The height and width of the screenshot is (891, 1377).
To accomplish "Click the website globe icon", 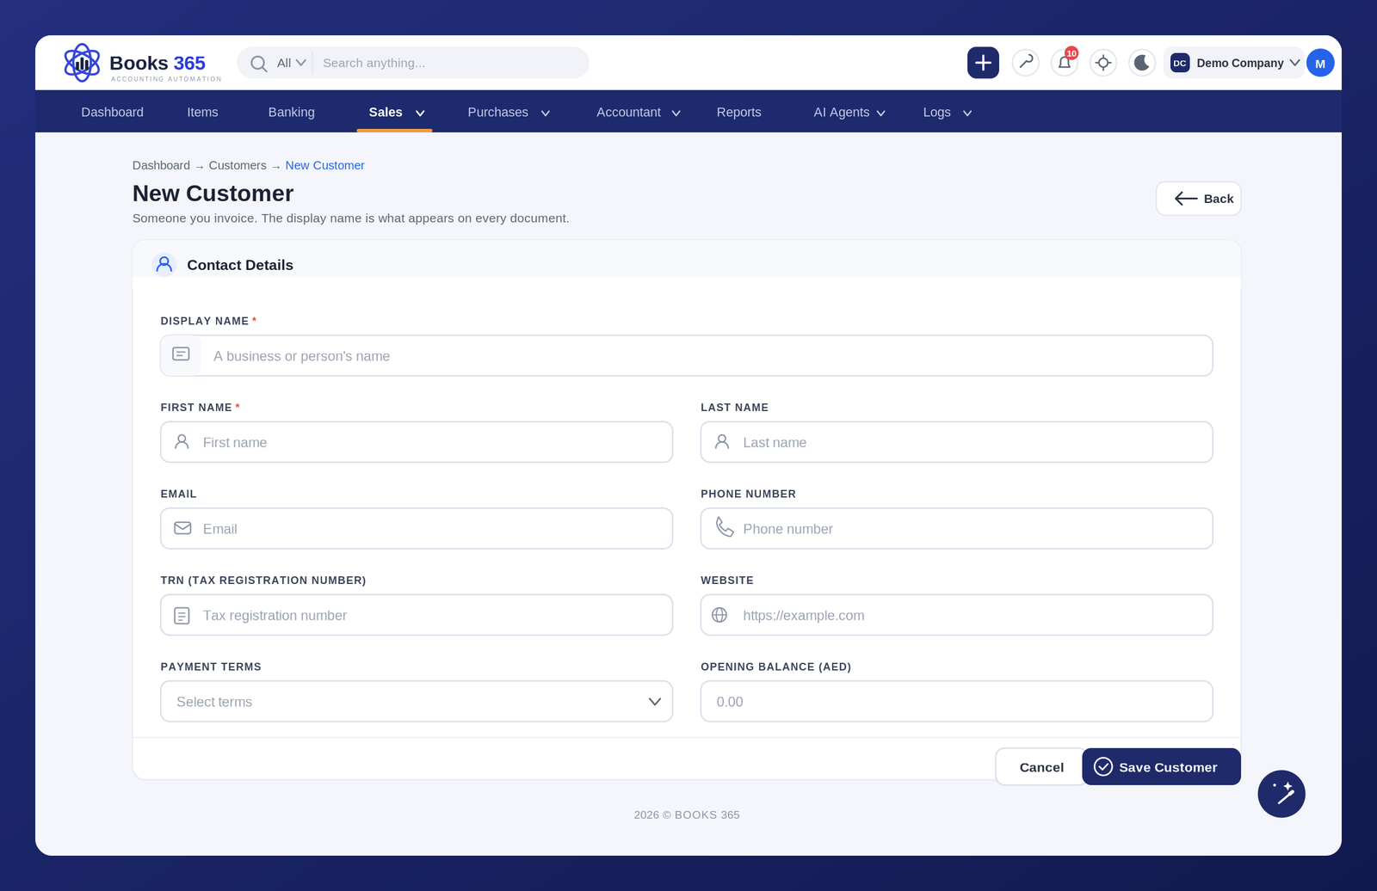I will (x=719, y=615).
